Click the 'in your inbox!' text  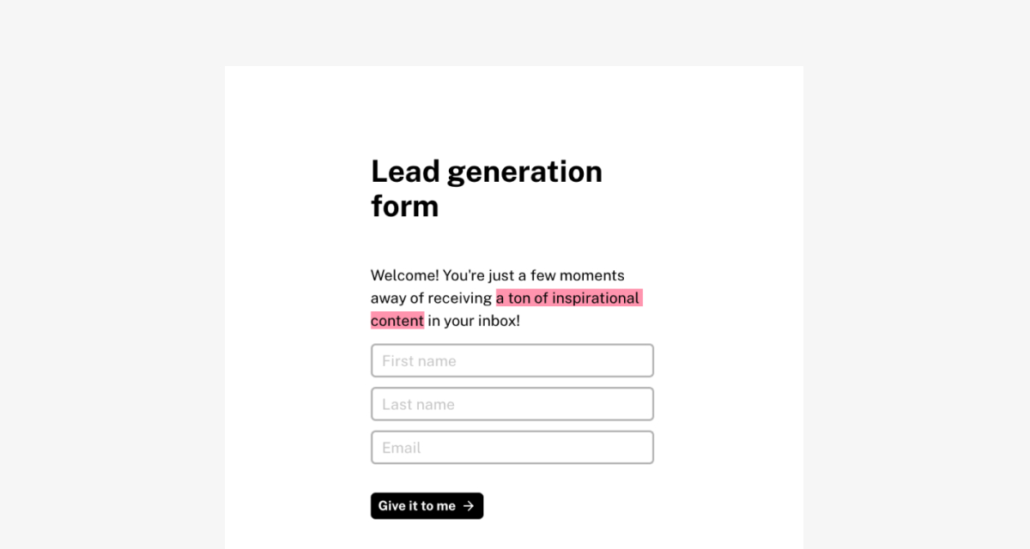pyautogui.click(x=474, y=321)
